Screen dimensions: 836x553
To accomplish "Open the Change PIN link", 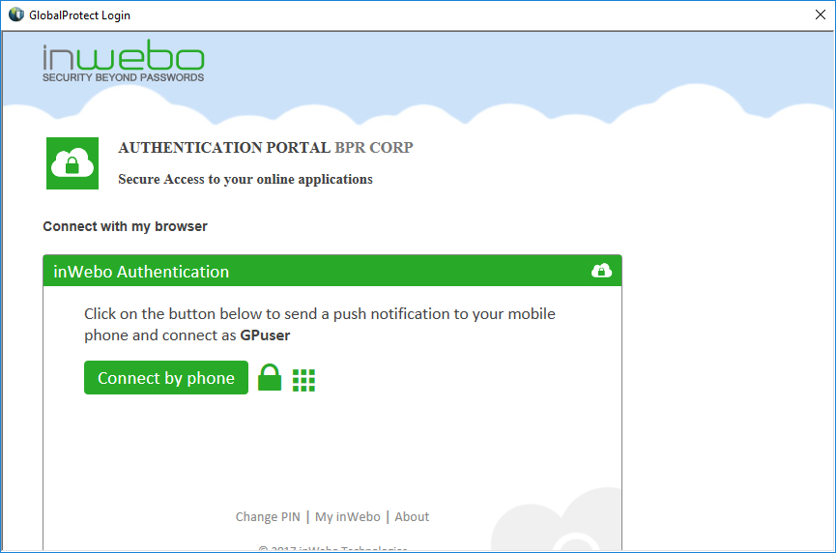I will click(x=268, y=516).
